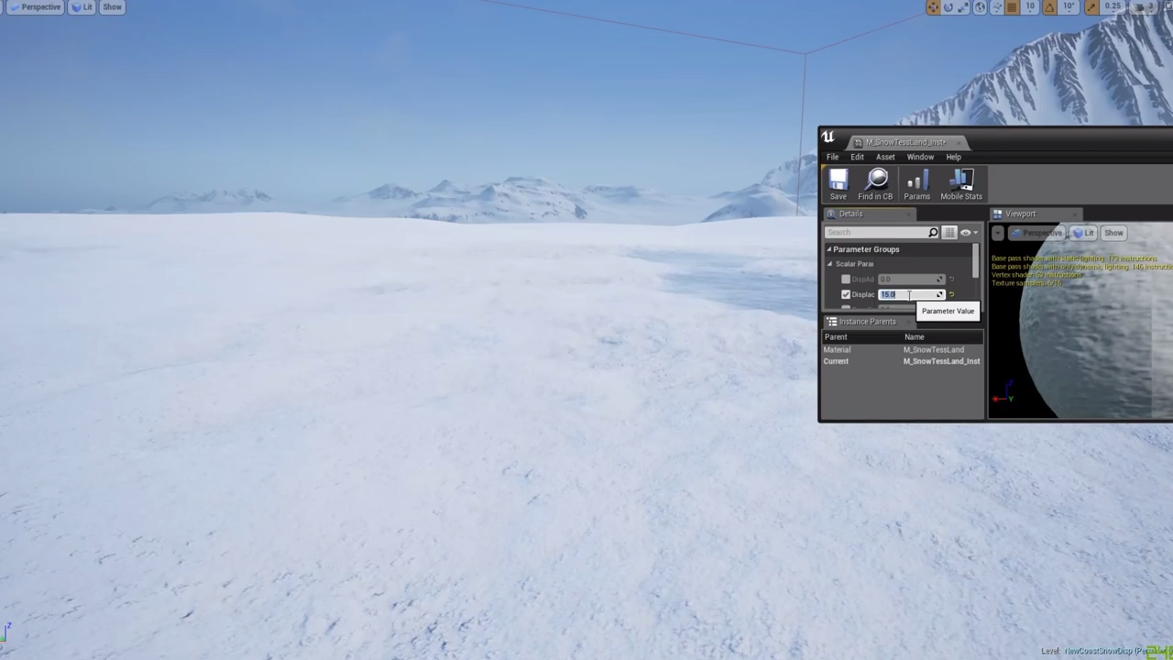Click the Save icon in the material editor
The height and width of the screenshot is (660, 1173).
838,182
